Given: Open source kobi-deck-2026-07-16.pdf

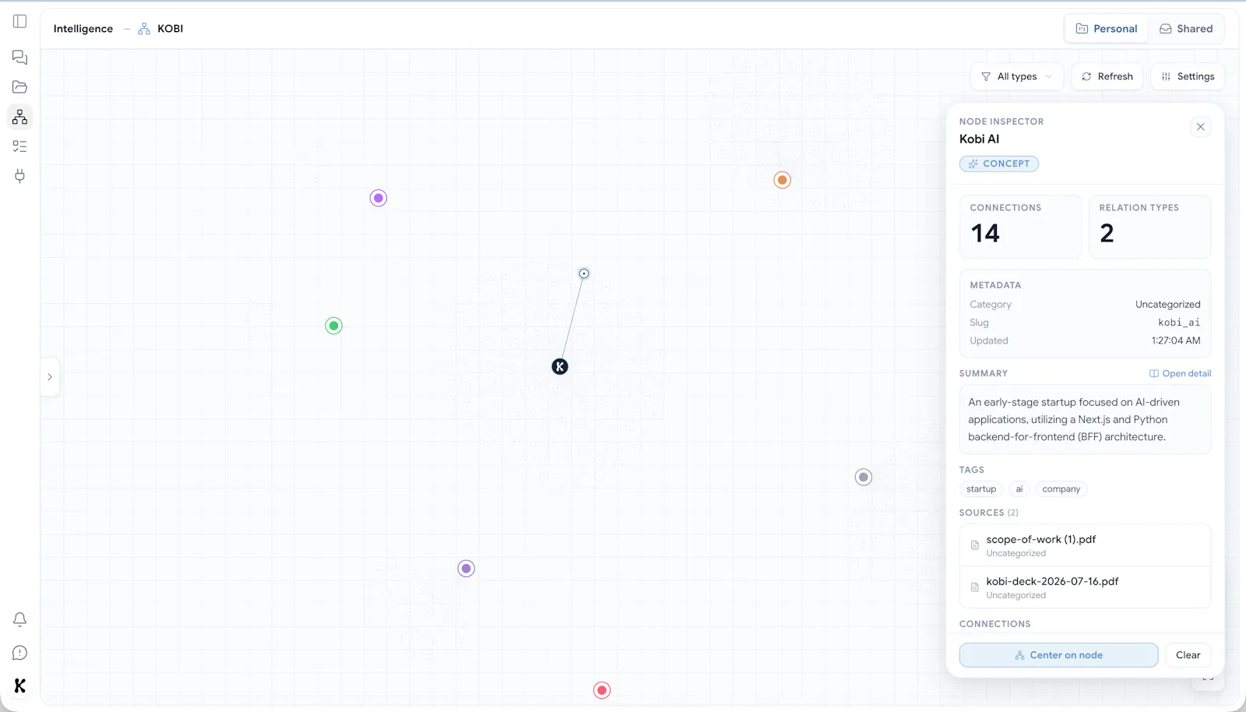Looking at the screenshot, I should tap(1086, 587).
